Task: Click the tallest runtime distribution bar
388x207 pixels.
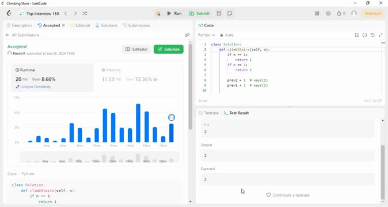Action: 138,123
